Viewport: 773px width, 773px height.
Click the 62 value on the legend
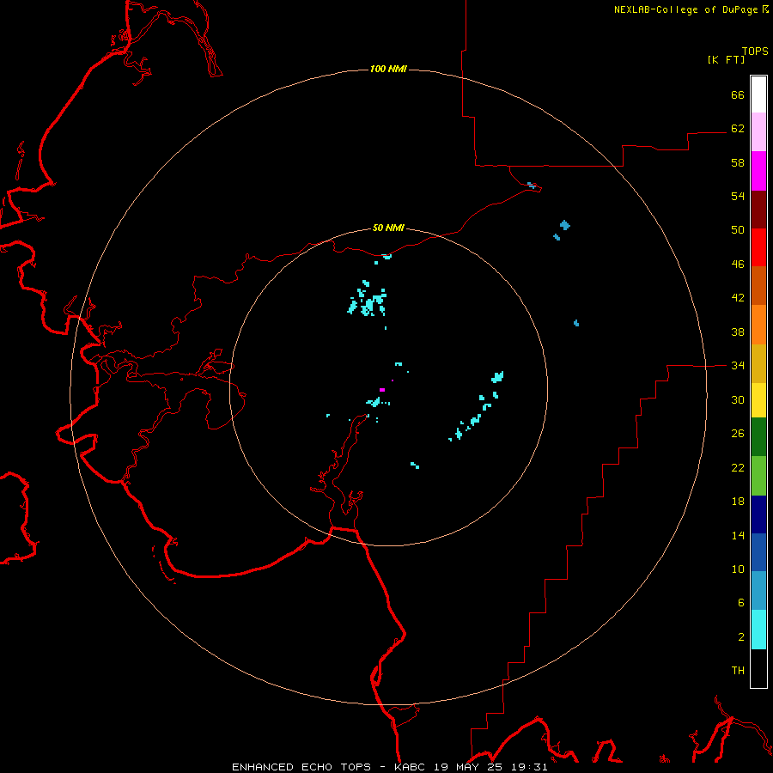click(x=738, y=129)
